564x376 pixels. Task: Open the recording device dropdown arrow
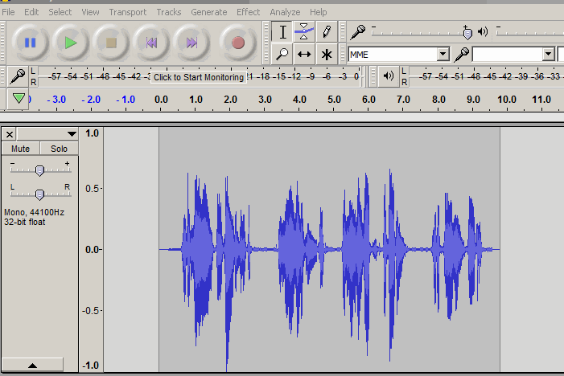(x=548, y=55)
